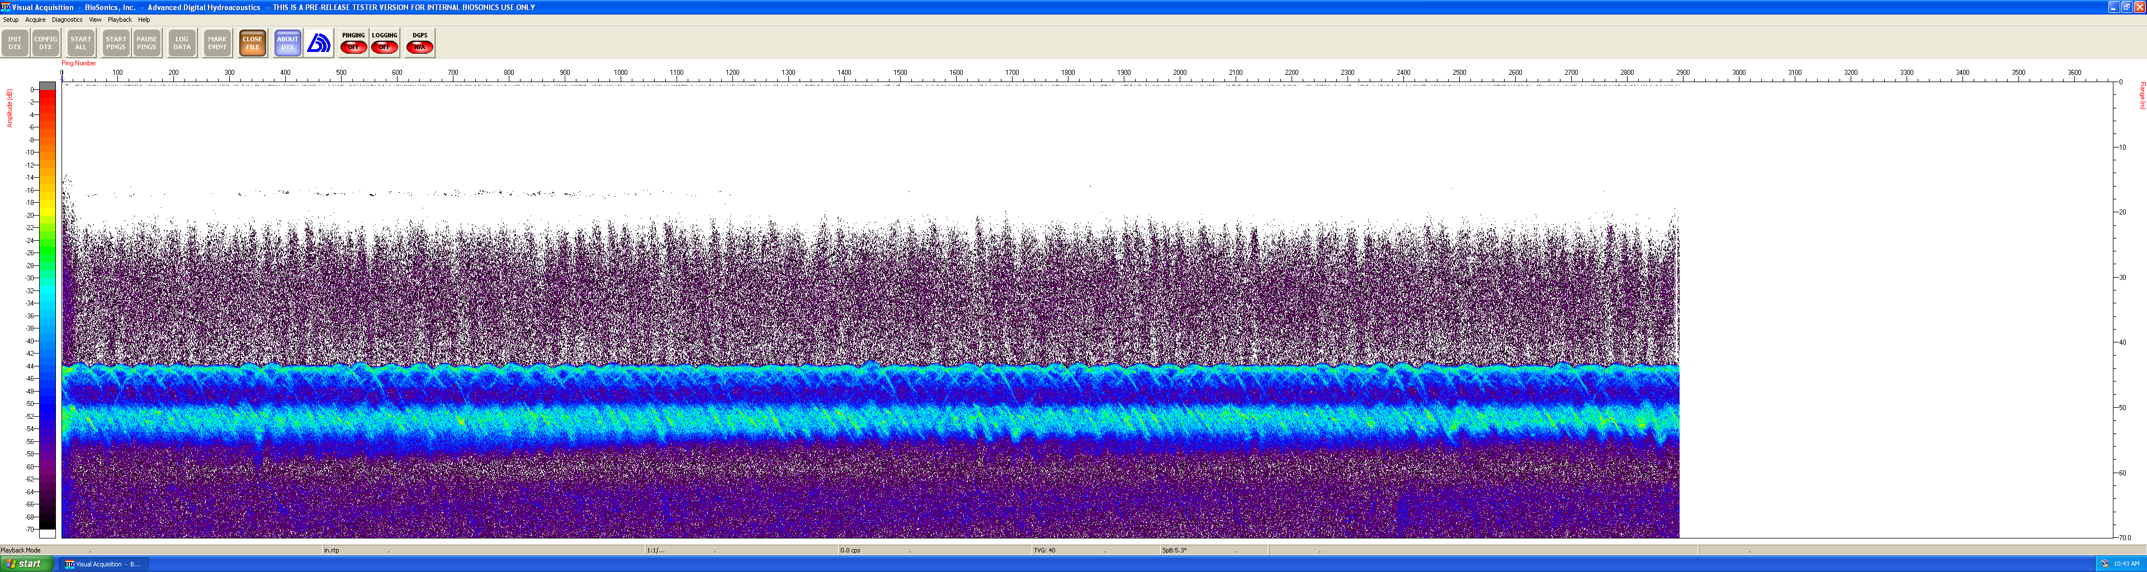Click the INIT DTX toolbar button

point(15,44)
